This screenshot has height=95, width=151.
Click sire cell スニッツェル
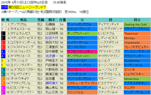[82, 92]
